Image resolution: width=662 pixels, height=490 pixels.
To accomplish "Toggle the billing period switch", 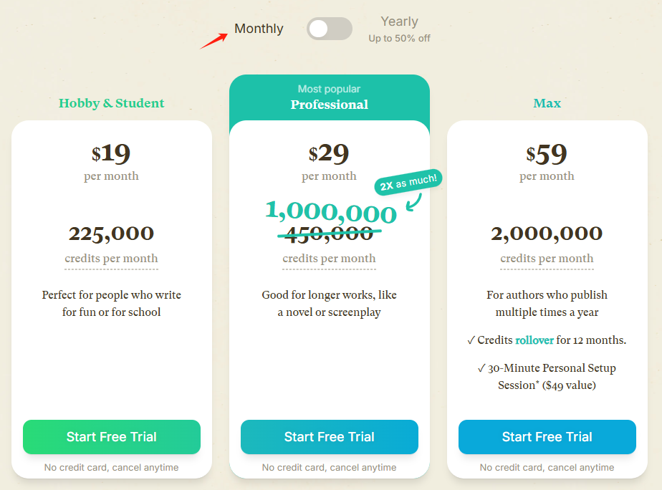I will (329, 29).
